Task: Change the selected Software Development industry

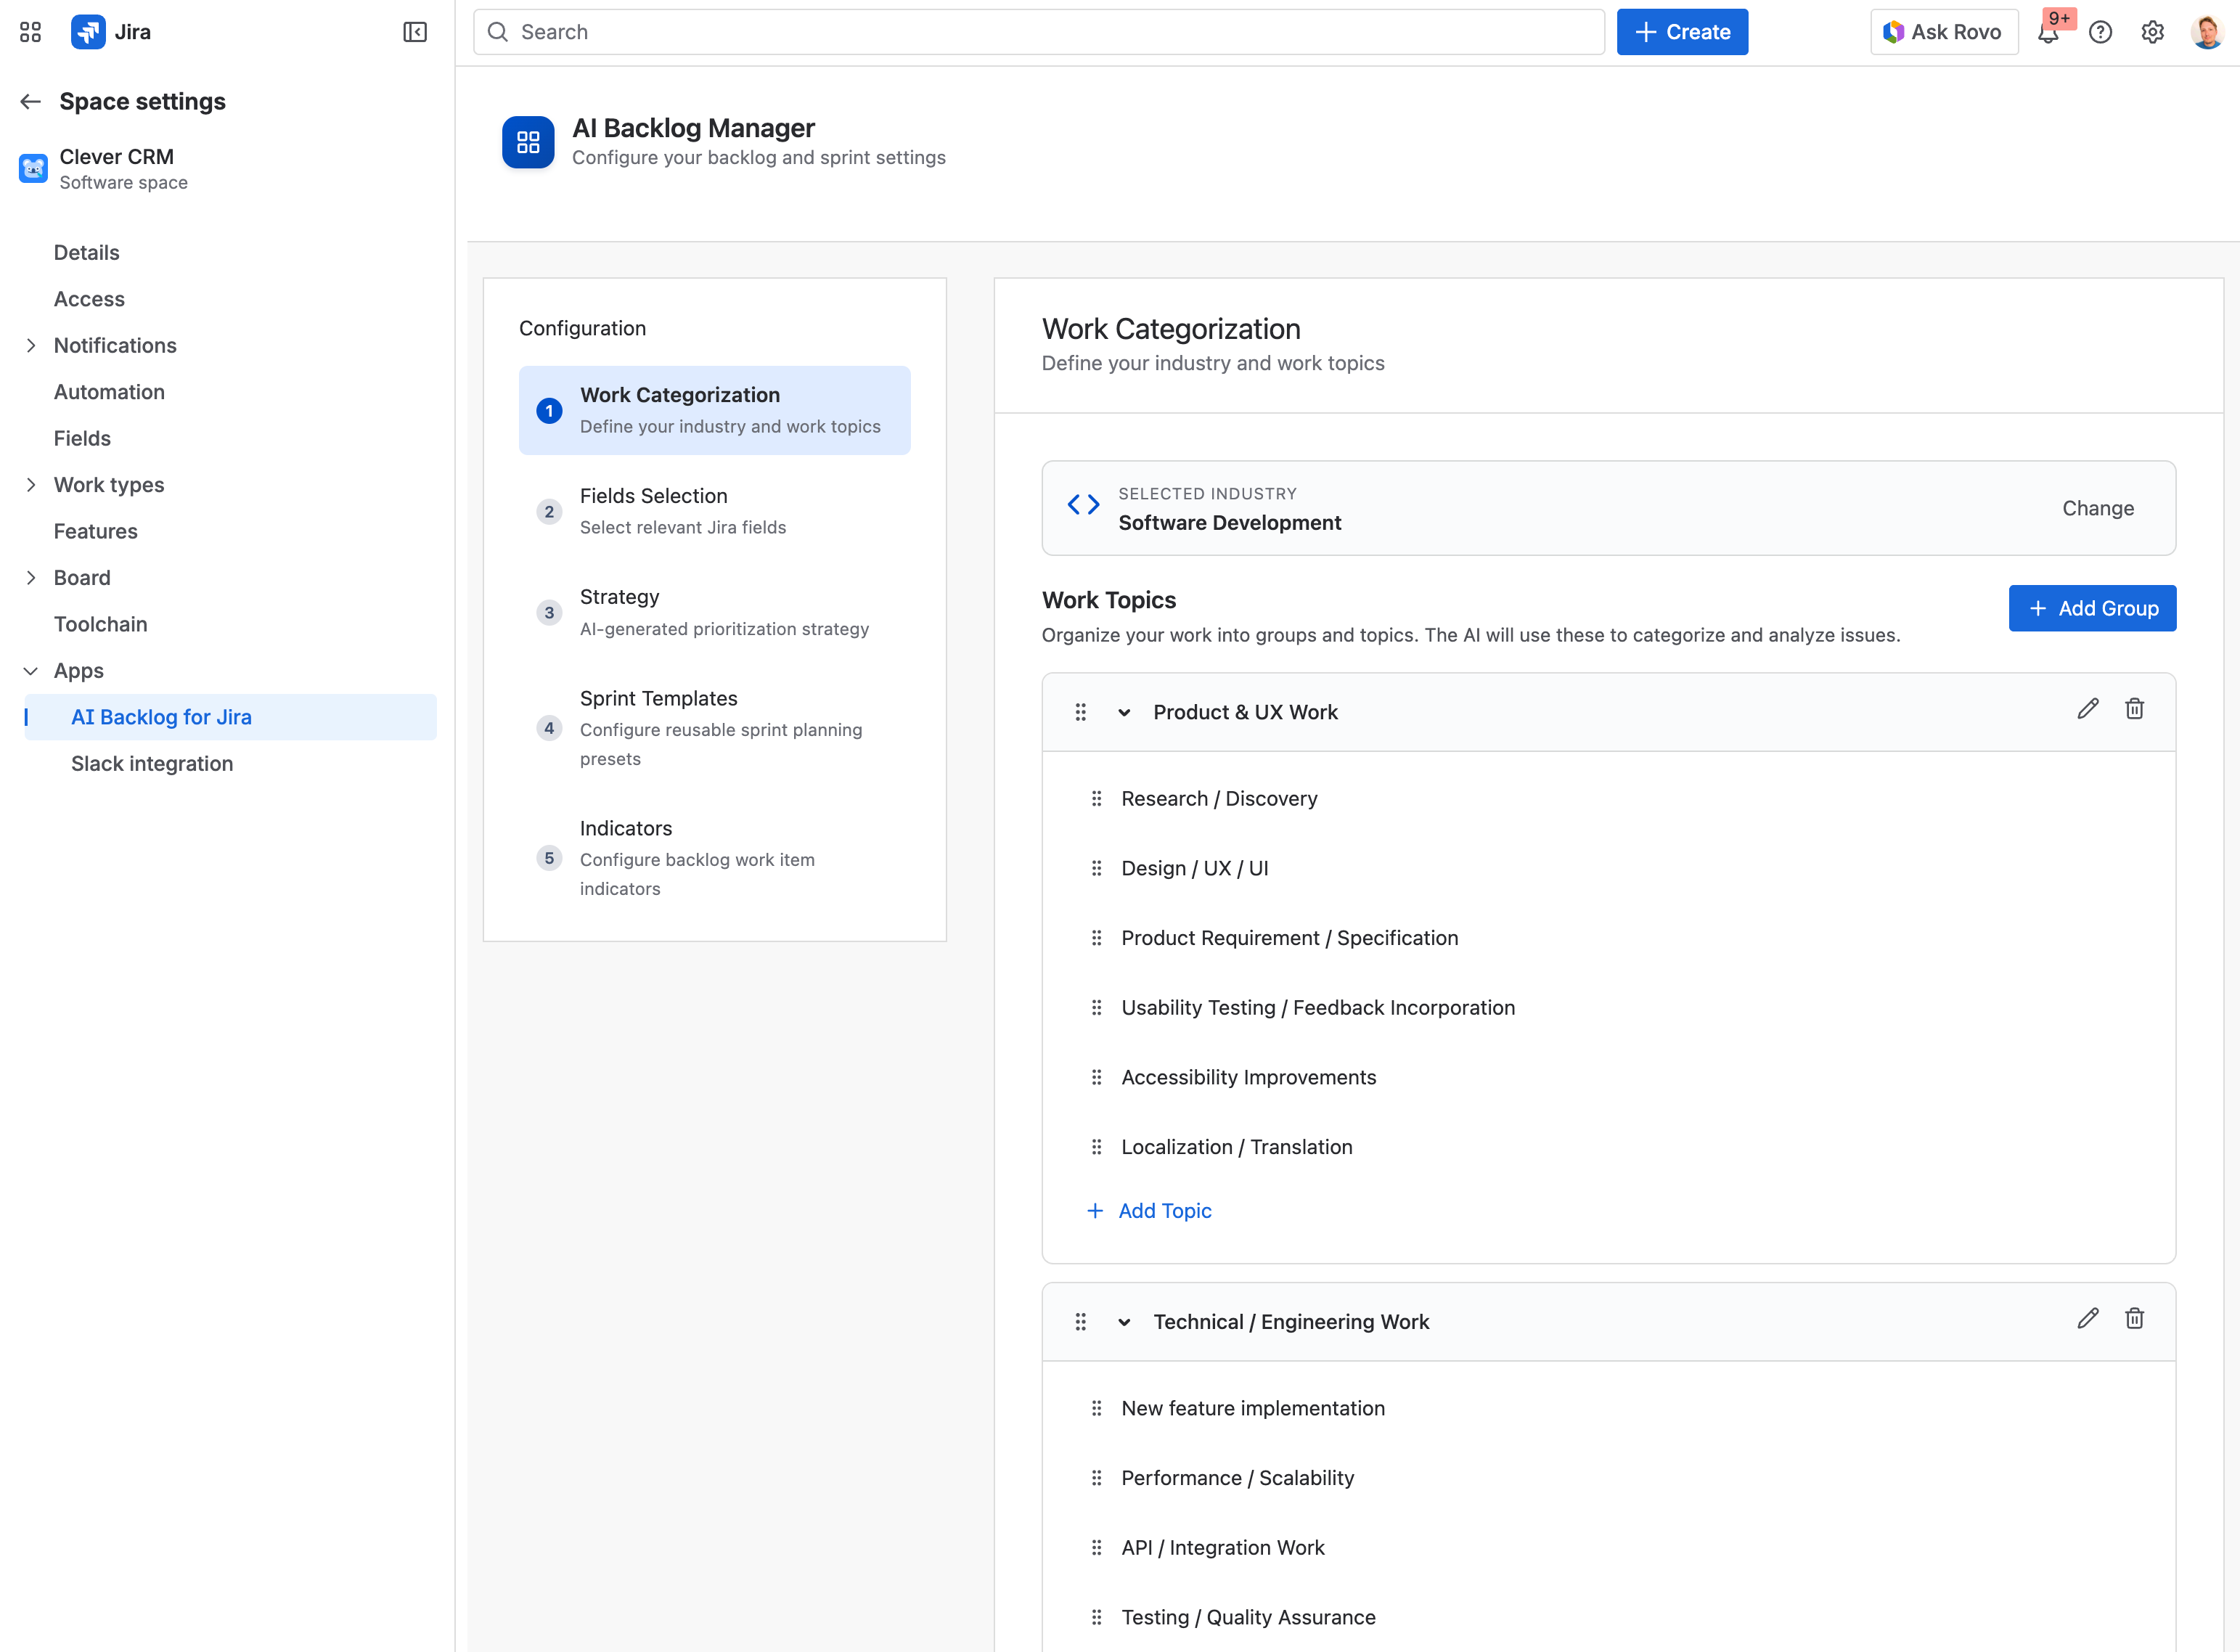Action: (x=2097, y=508)
